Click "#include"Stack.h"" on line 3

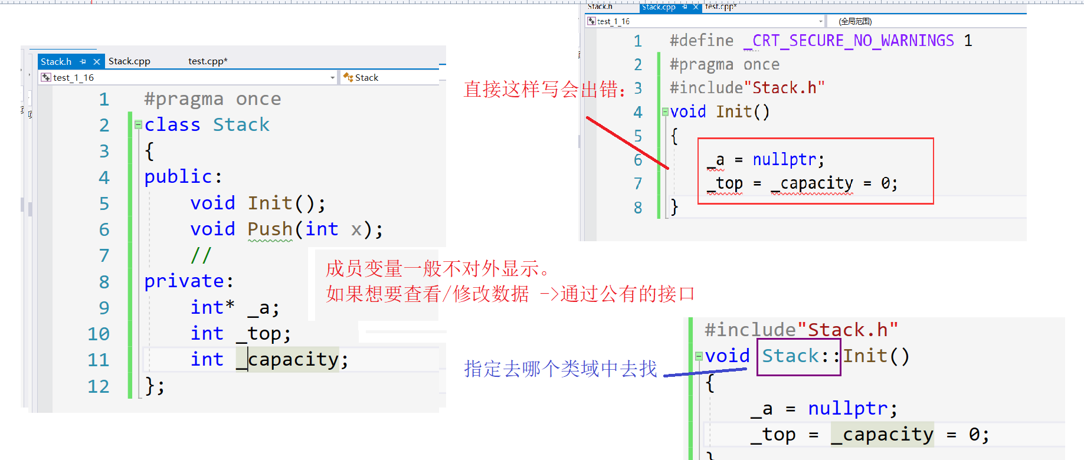[x=747, y=87]
